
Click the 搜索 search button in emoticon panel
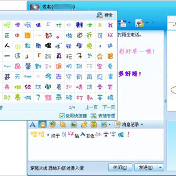tap(105, 15)
